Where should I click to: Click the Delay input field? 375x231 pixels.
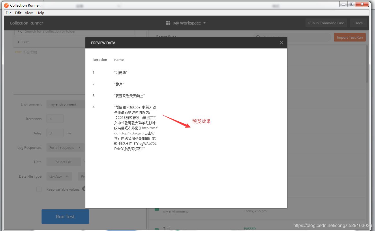[x=55, y=133]
